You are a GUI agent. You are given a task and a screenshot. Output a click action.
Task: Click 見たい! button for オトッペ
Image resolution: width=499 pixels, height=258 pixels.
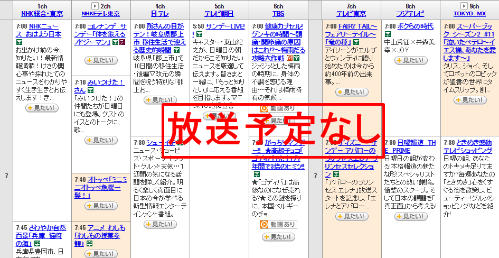tap(101, 206)
